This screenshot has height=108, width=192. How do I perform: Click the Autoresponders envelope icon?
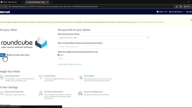pos(1,77)
